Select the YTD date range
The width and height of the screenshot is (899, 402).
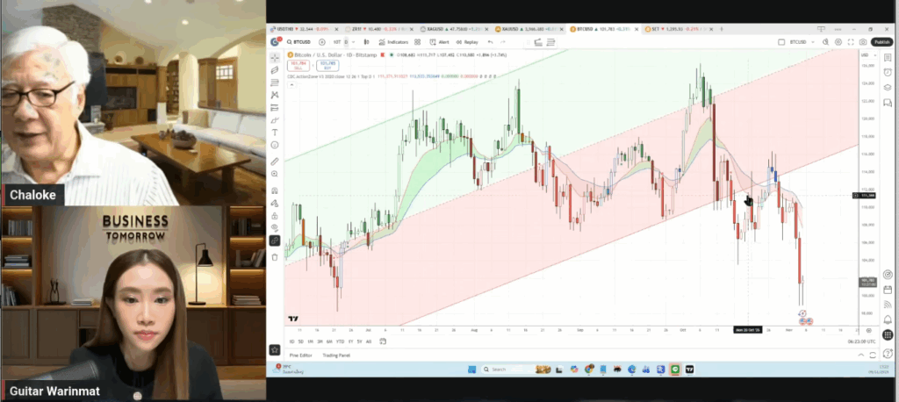pyautogui.click(x=342, y=341)
